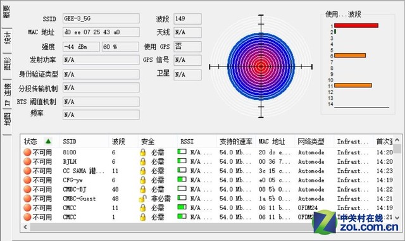Click the MAC 地址 field d0 ee 07 25 43 a0
This screenshot has height=241, width=405.
point(101,32)
